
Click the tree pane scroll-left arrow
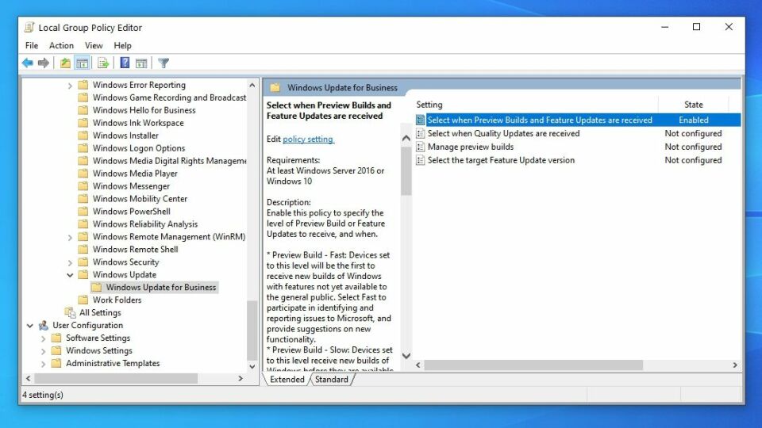tap(29, 378)
